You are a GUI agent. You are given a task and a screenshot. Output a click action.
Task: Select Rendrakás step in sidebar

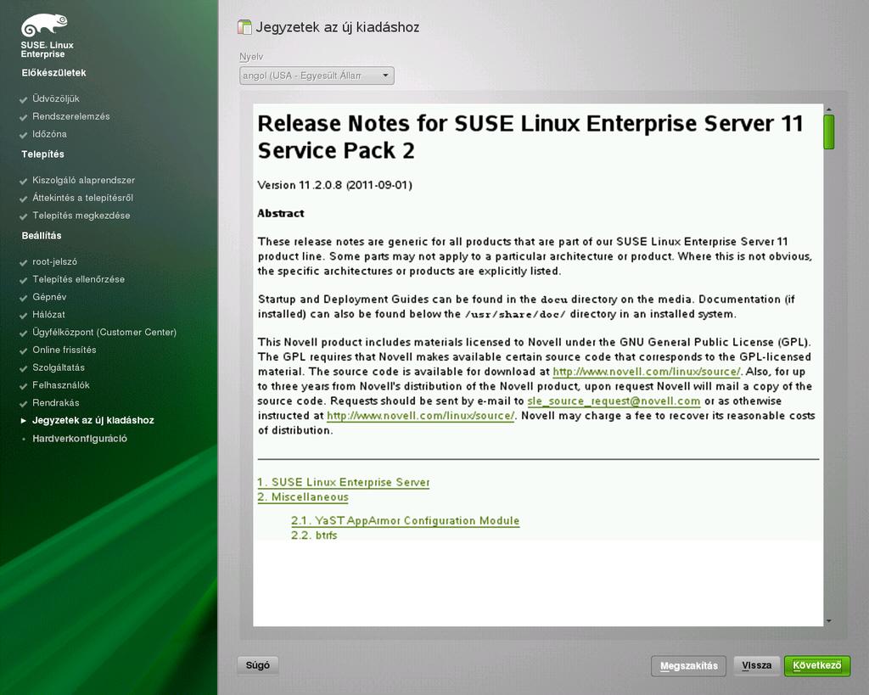click(x=56, y=403)
